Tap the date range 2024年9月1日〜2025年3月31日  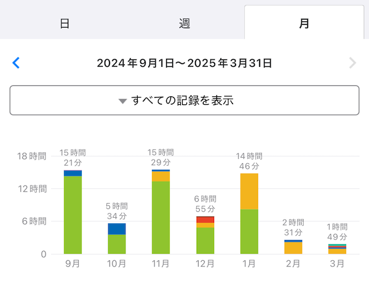pyautogui.click(x=184, y=63)
